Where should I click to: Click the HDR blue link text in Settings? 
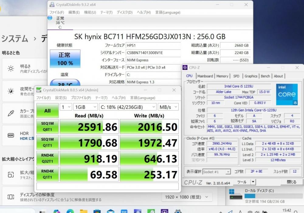pos(27,138)
